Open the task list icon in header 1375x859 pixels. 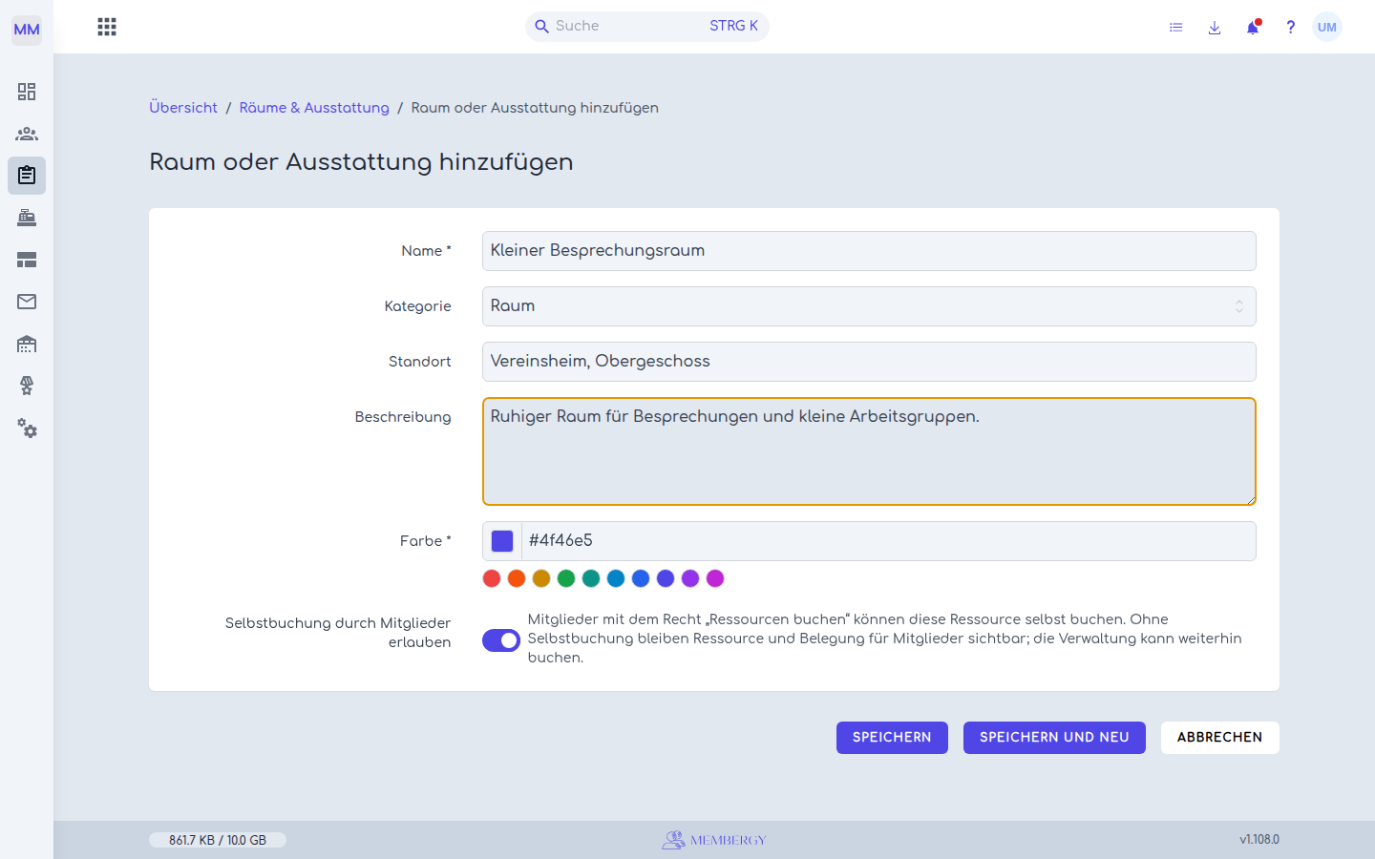[x=1176, y=28]
